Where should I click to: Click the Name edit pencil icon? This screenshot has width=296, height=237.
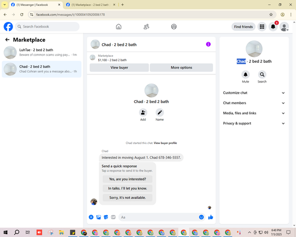[160, 113]
